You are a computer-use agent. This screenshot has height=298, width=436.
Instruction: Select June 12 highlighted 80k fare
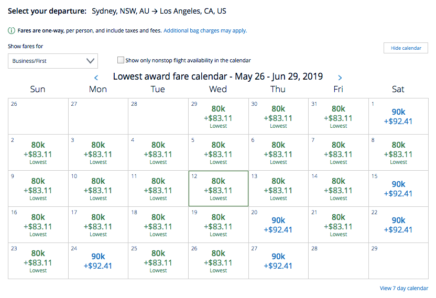tap(219, 189)
